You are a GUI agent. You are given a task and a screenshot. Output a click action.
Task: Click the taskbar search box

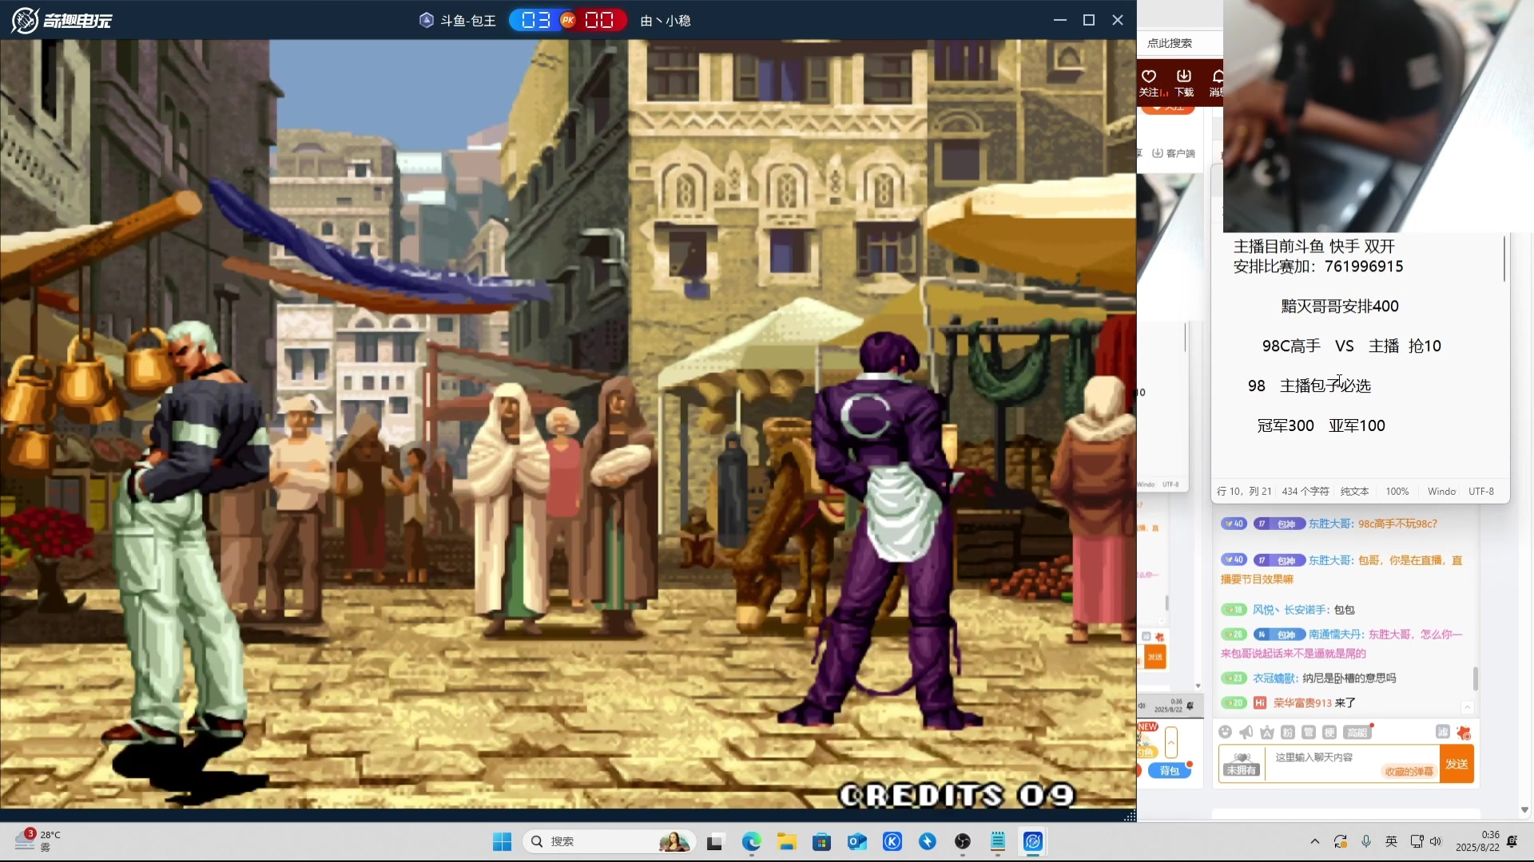(609, 841)
